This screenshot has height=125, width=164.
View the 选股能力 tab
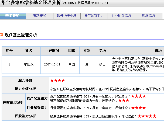[x=148, y=16]
